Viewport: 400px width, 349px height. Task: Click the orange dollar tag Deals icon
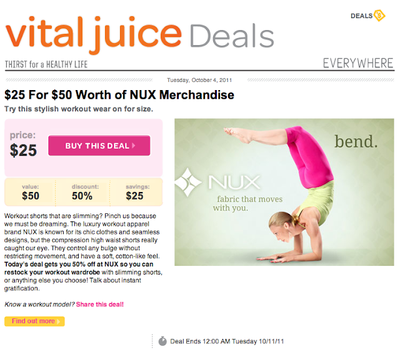(379, 16)
